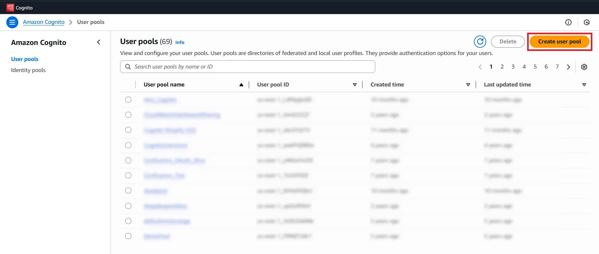Image resolution: width=599 pixels, height=254 pixels.
Task: Open table preferences gear icon
Action: click(584, 67)
